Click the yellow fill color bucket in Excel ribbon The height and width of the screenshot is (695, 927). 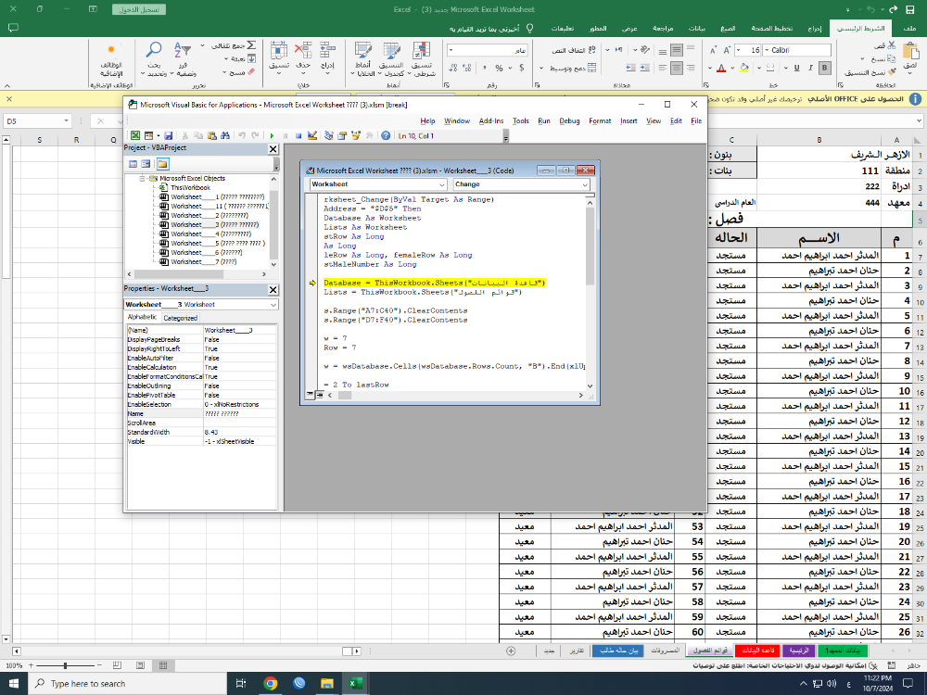coord(744,68)
